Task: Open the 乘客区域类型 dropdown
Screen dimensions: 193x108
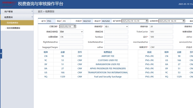Action: (71, 32)
